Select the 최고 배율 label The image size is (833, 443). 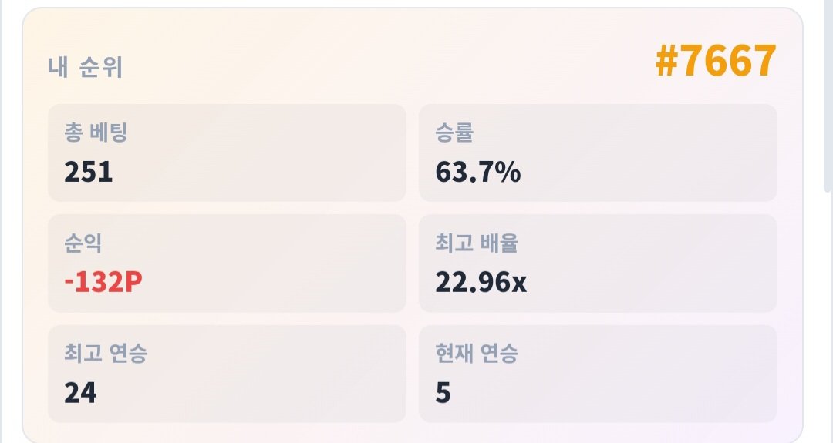coord(477,243)
